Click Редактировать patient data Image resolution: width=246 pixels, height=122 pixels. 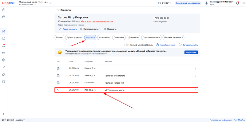pos(68,29)
